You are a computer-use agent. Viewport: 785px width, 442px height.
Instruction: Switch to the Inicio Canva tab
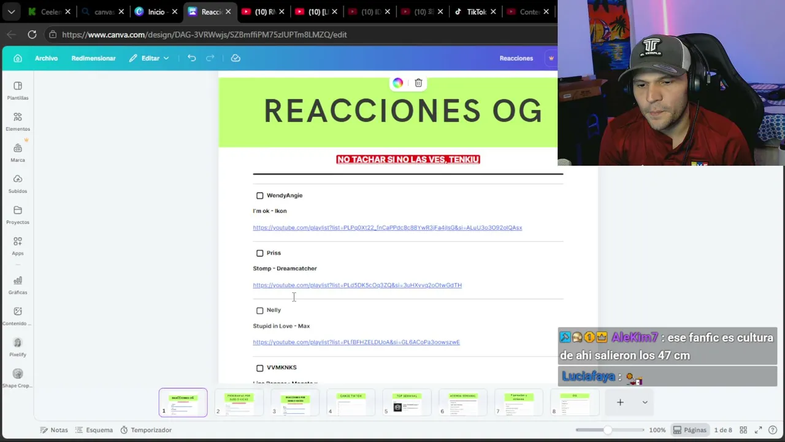[x=156, y=12]
